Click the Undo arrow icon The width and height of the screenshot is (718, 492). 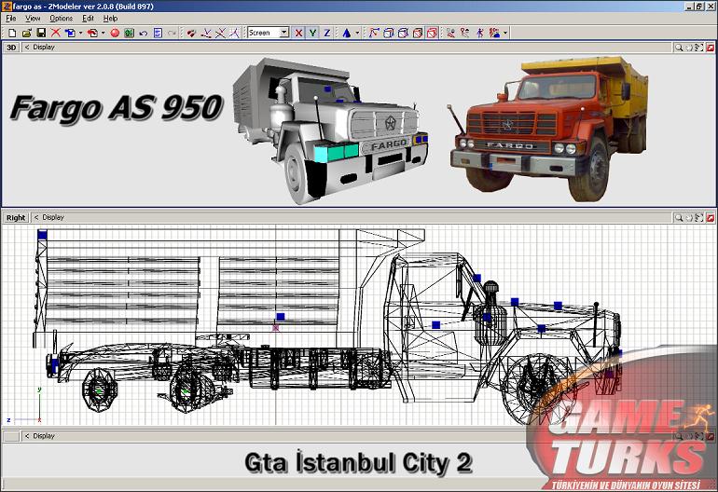(x=144, y=33)
